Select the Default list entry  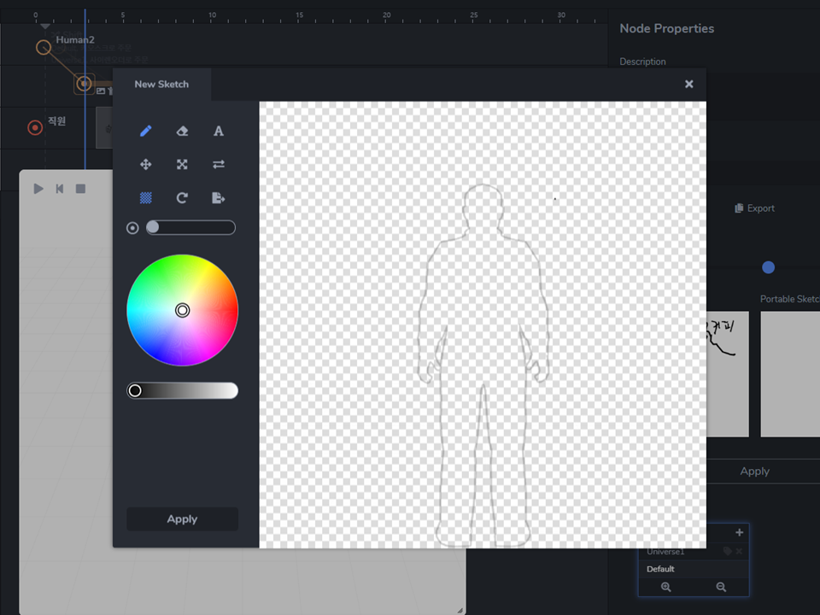click(694, 569)
